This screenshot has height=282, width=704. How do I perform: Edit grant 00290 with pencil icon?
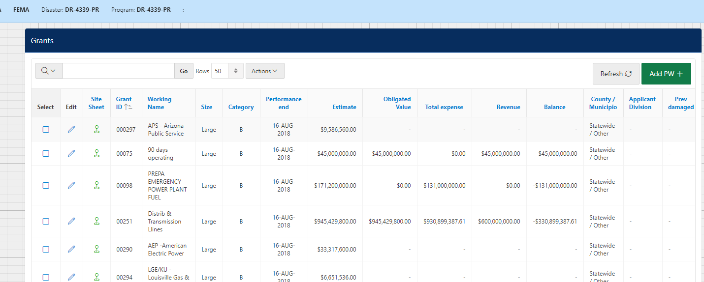[x=71, y=249]
